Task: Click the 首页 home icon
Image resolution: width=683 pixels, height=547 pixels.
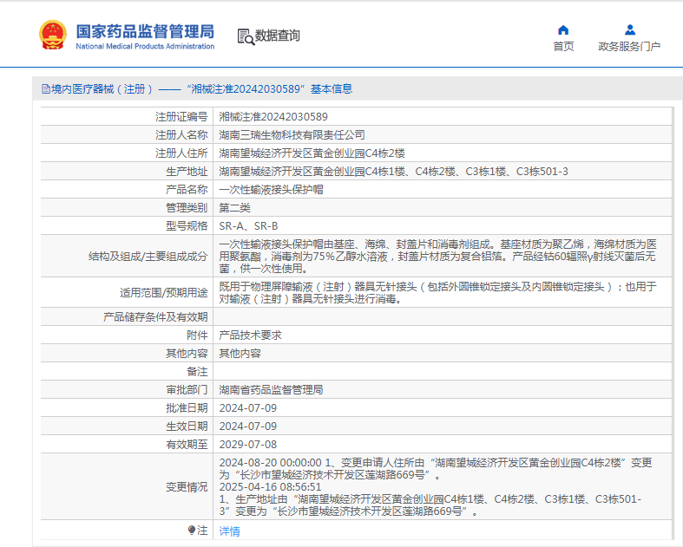Action: (563, 30)
